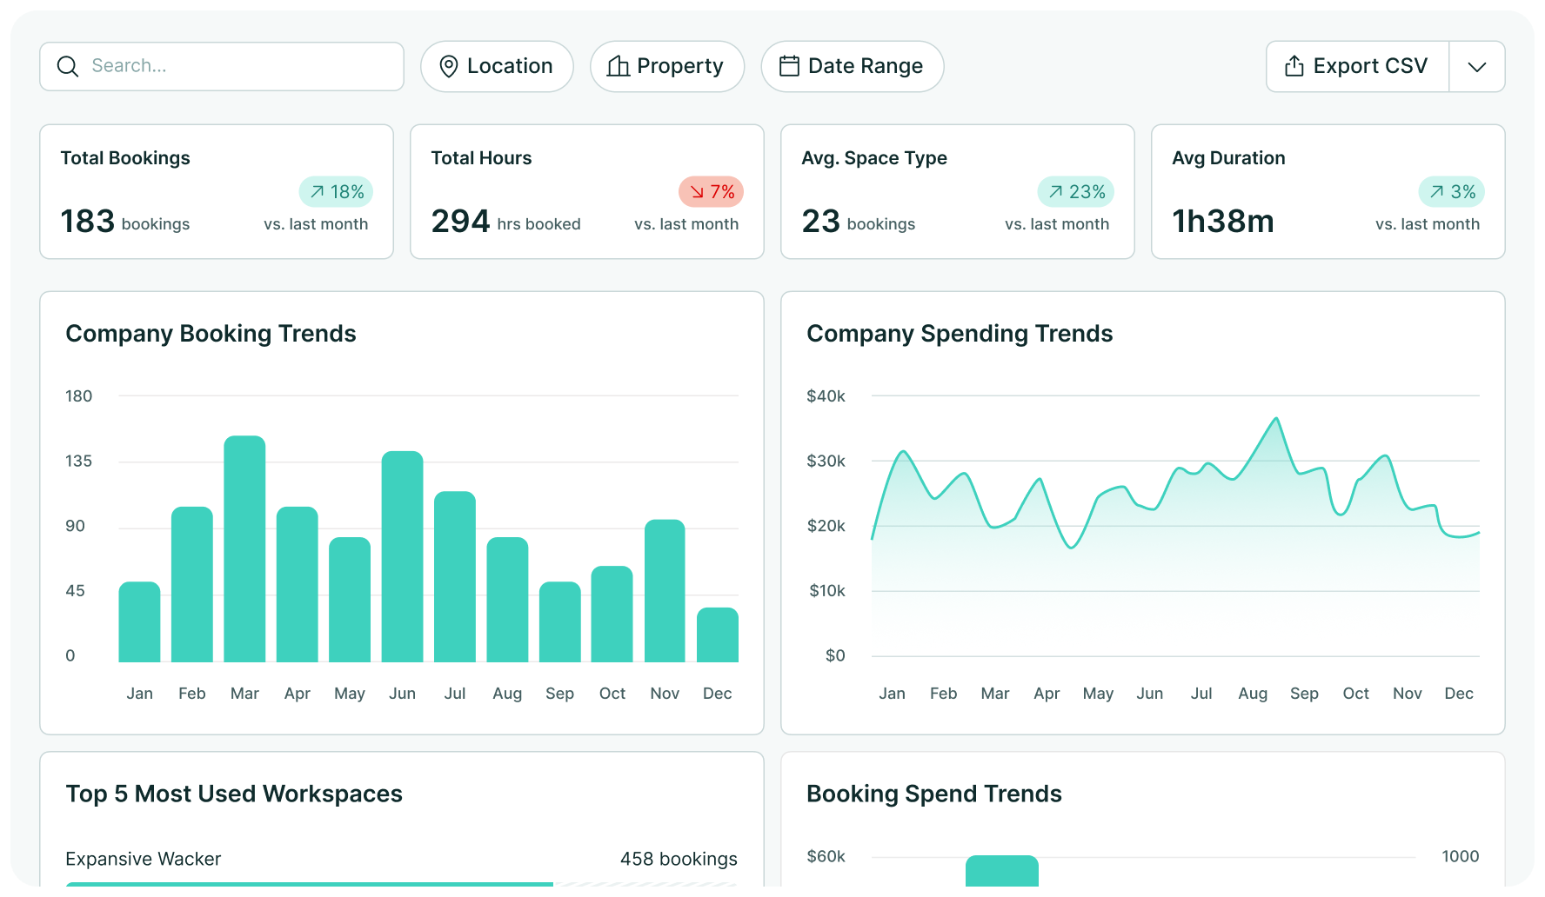Click the 180 axis label in Booking Trends
The width and height of the screenshot is (1545, 897).
click(78, 396)
